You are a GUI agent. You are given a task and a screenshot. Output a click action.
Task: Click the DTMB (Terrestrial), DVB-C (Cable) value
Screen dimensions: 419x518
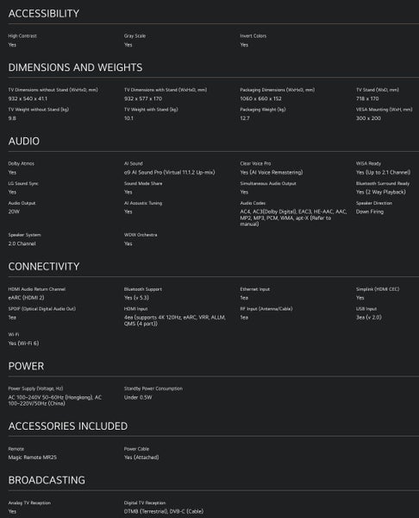coord(164,511)
